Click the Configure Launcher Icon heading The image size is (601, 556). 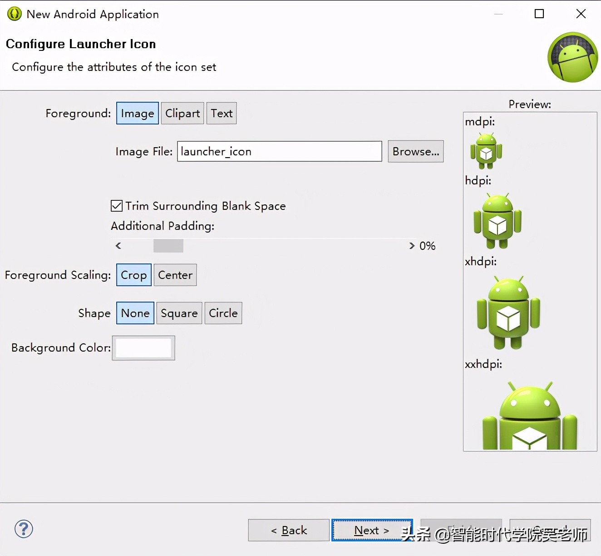81,44
